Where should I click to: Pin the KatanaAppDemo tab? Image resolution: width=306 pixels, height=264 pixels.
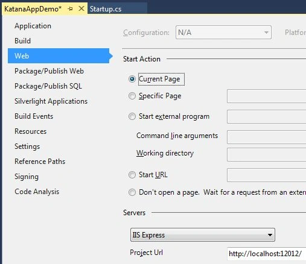[70, 9]
